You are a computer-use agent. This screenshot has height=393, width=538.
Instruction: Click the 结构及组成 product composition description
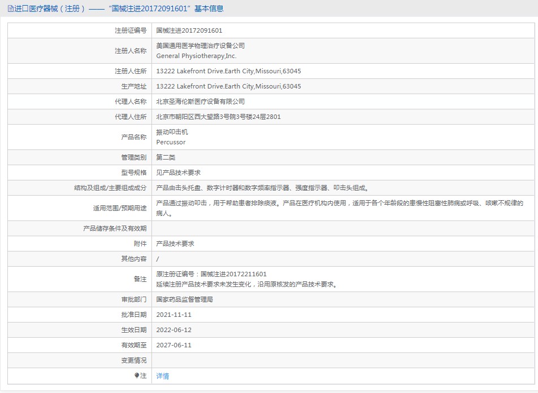pyautogui.click(x=265, y=188)
